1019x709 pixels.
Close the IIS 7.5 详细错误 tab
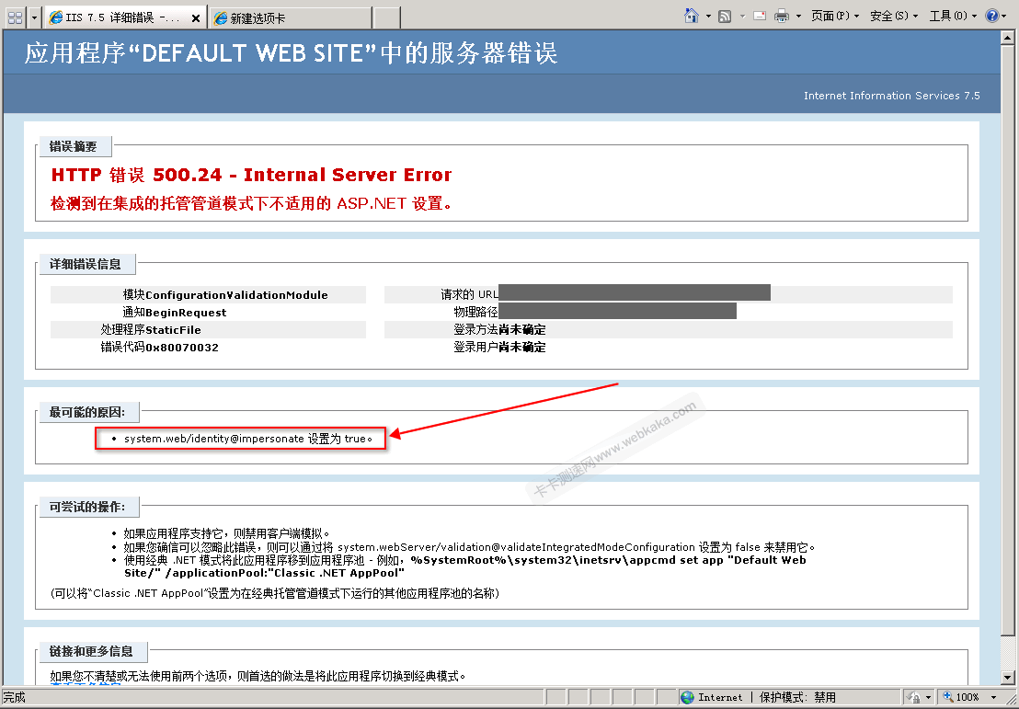click(195, 17)
